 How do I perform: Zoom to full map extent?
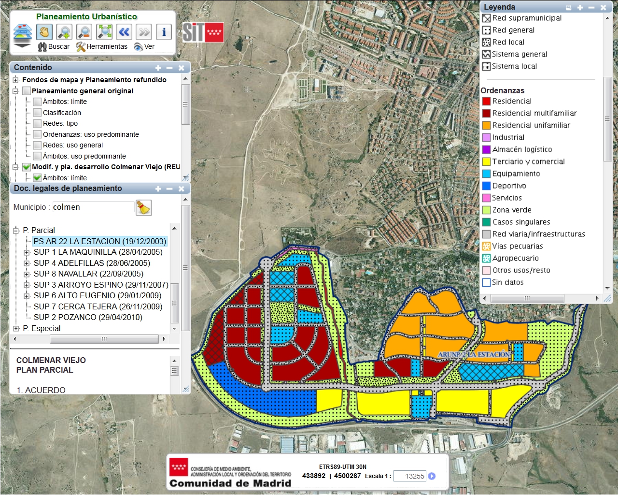(104, 32)
